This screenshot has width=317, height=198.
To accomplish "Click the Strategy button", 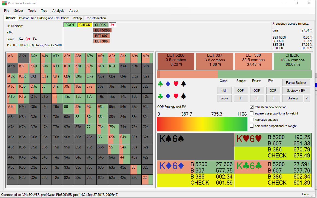I will tap(293, 98).
